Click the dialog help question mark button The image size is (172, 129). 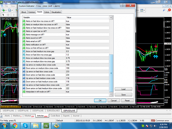(123, 5)
